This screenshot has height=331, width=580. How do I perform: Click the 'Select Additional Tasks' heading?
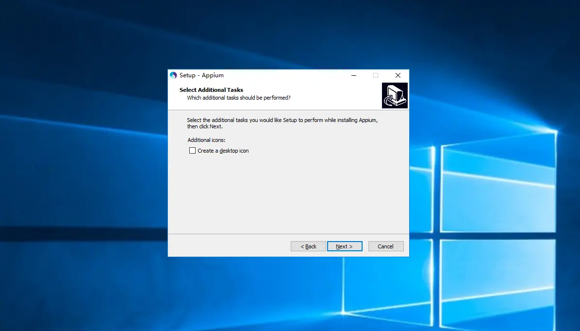click(x=211, y=90)
